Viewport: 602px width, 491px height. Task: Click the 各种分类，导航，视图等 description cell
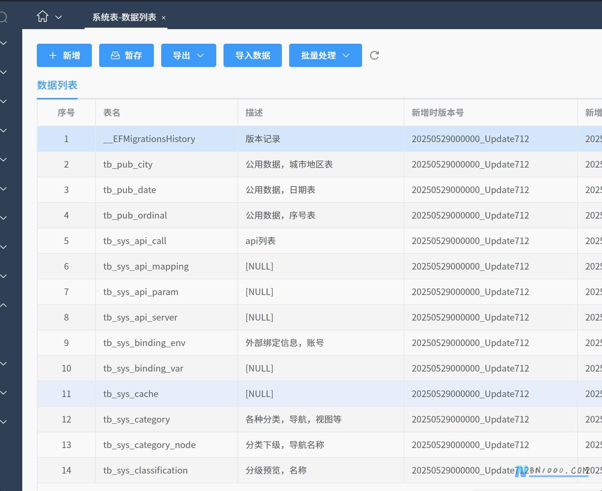(321, 419)
